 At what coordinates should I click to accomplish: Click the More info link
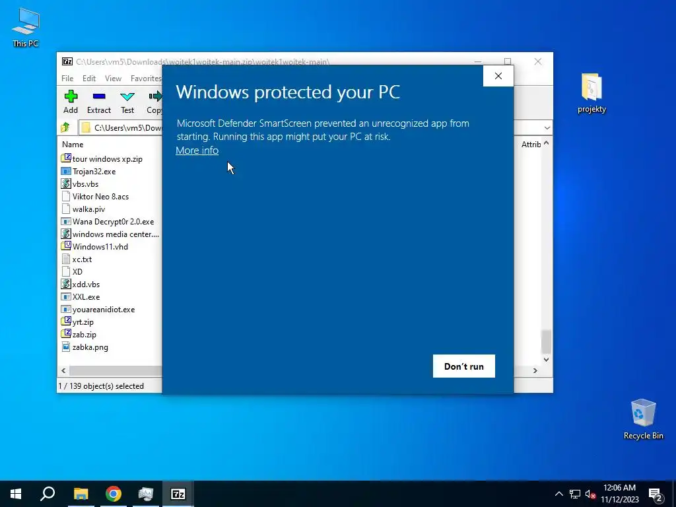197,151
